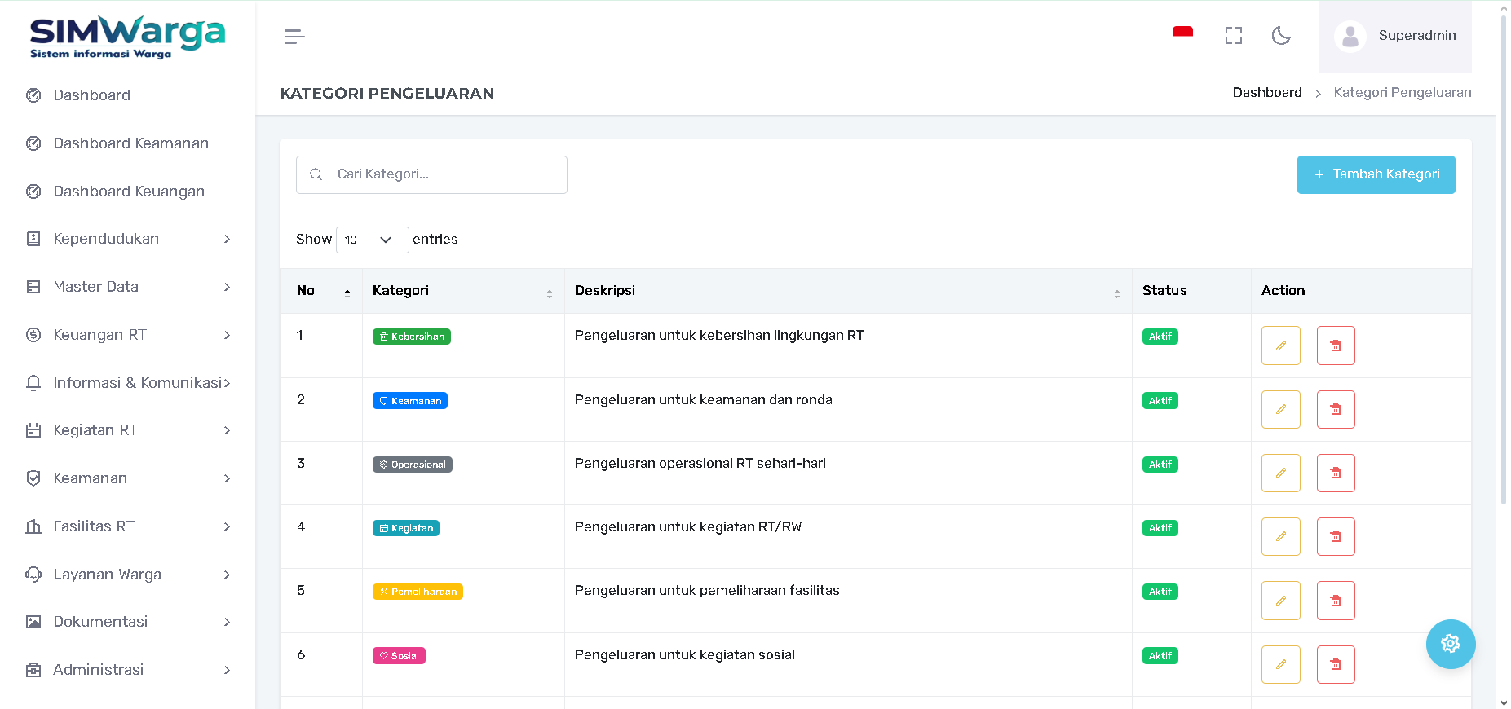This screenshot has width=1511, height=709.
Task: Click the delete icon for the Sosial row
Action: coord(1335,665)
